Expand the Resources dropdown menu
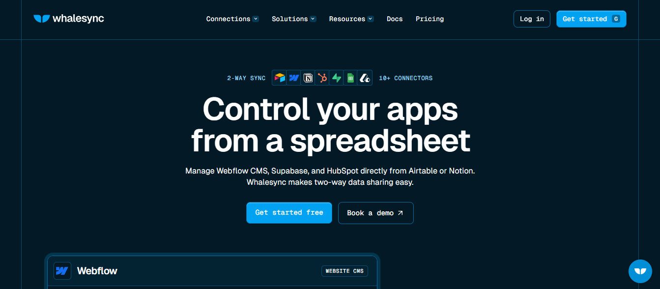The height and width of the screenshot is (289, 660). tap(351, 19)
